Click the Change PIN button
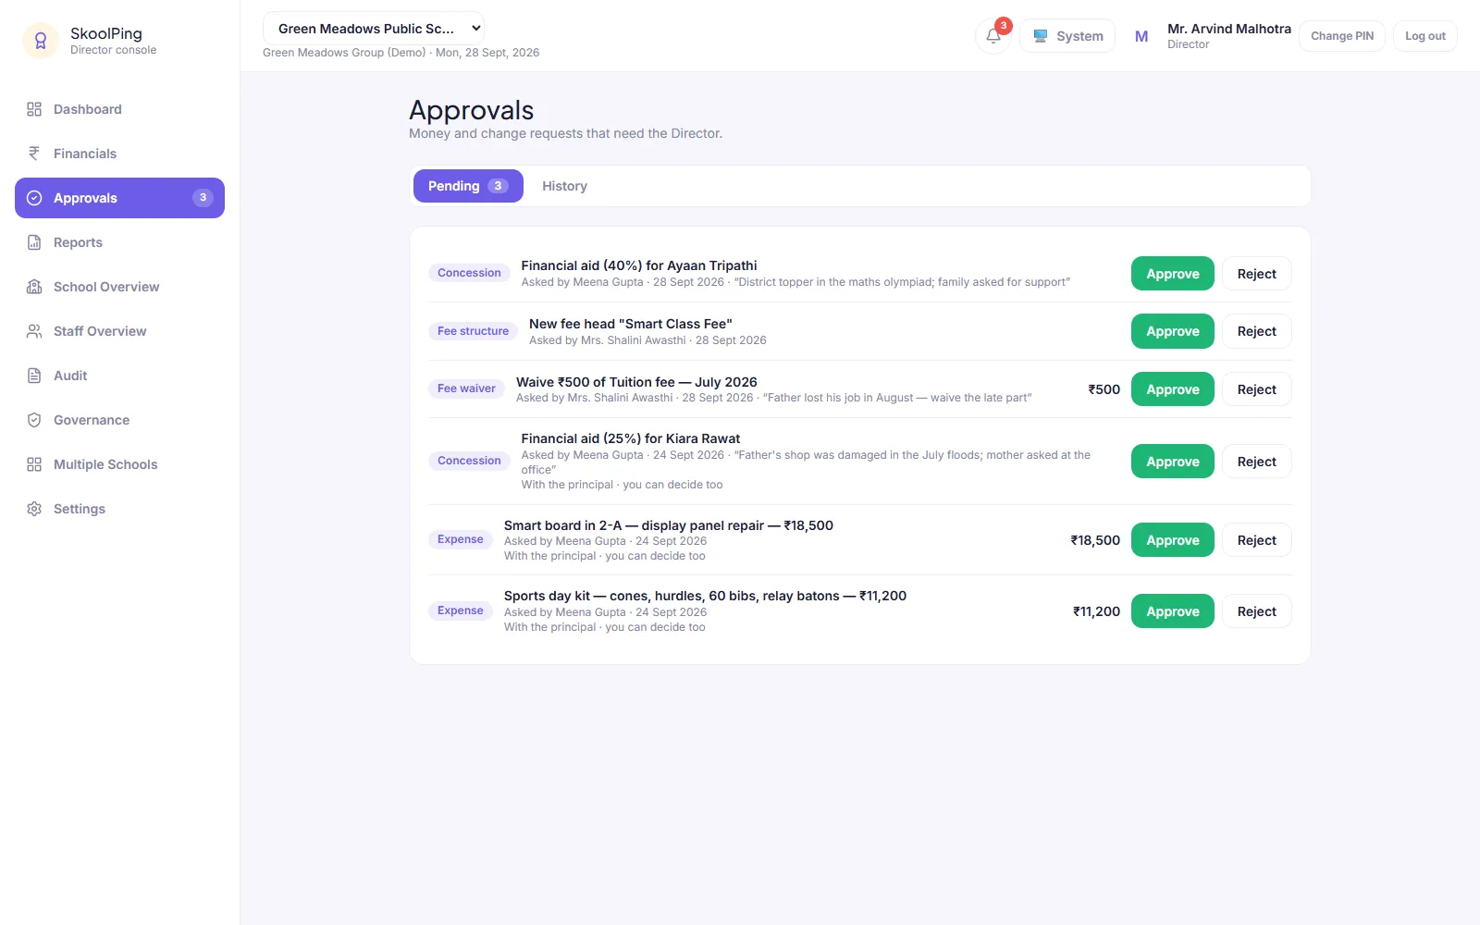 pos(1342,36)
